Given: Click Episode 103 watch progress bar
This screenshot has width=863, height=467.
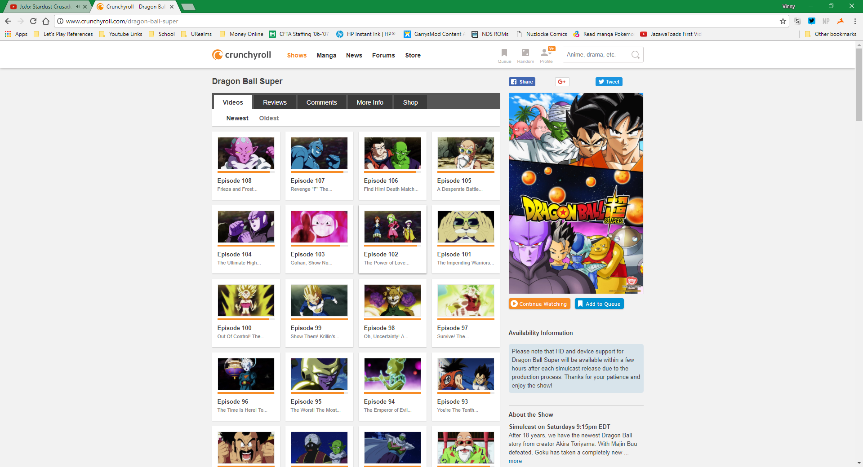Looking at the screenshot, I should pyautogui.click(x=319, y=246).
